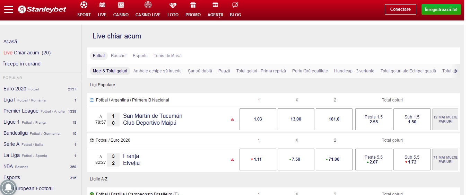
Task: Select Meci & Total goluri market
Action: 110,71
